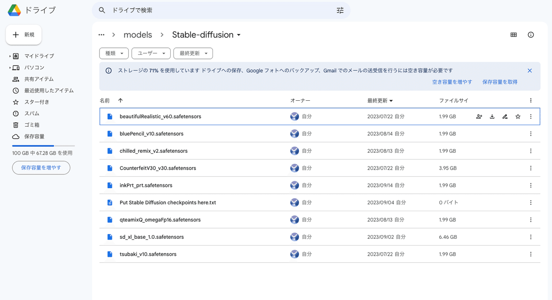Screen dimensions: 552x300
Task: Open 共有アイテム in the sidebar
Action: [39, 79]
